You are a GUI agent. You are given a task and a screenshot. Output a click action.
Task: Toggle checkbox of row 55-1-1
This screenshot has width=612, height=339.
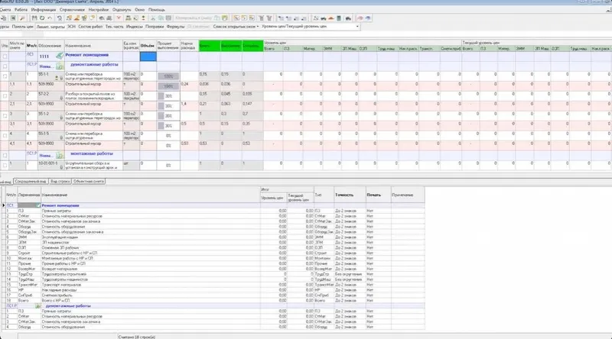5,76
